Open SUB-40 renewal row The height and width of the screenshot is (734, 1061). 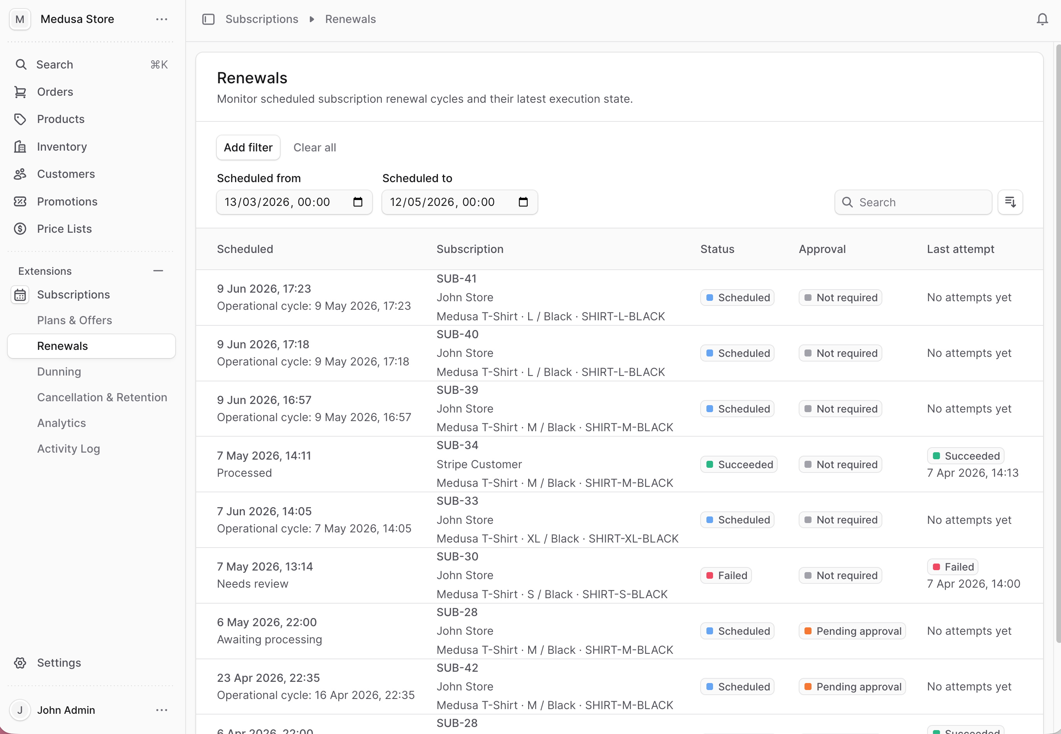click(x=619, y=353)
